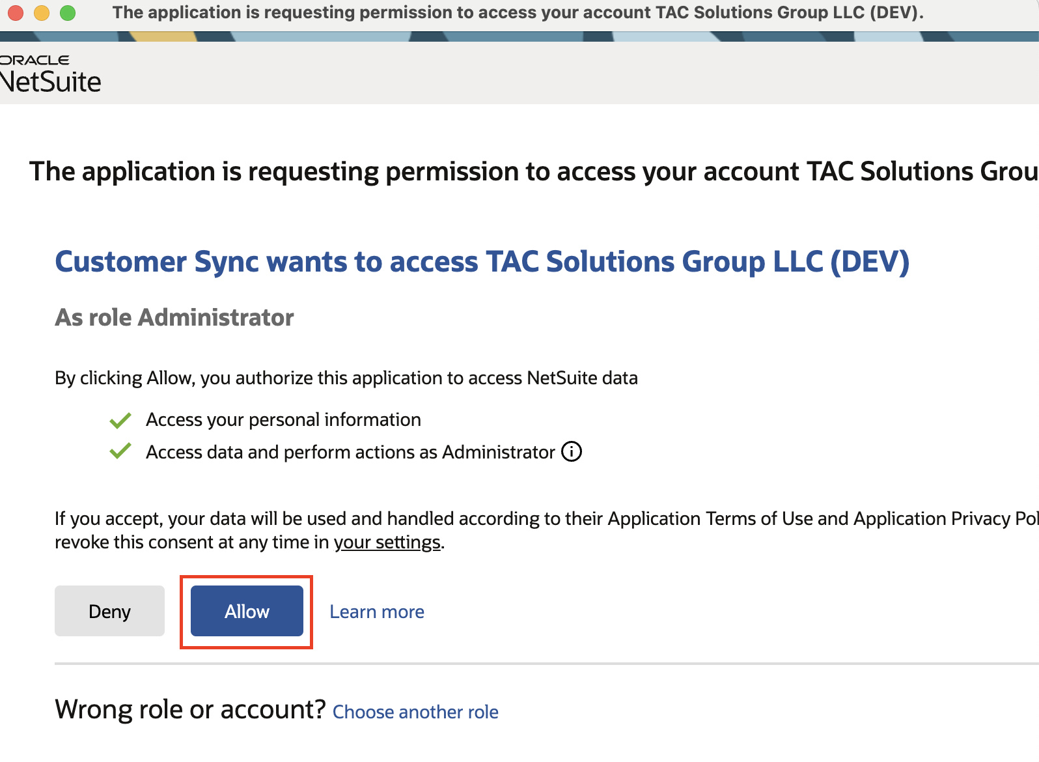The width and height of the screenshot is (1039, 762).
Task: Minimize the window using the yellow button
Action: point(42,13)
